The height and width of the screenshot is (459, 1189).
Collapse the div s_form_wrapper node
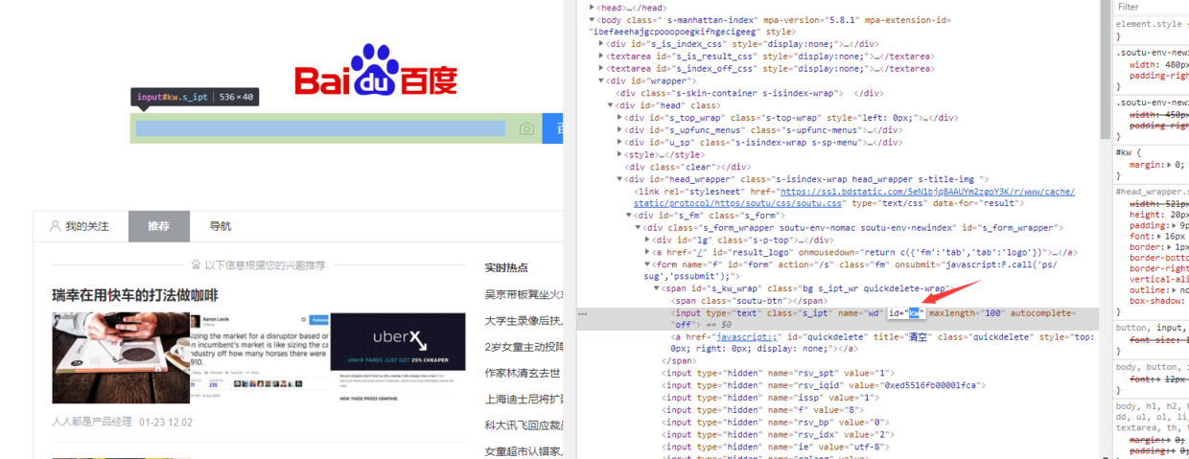point(639,228)
